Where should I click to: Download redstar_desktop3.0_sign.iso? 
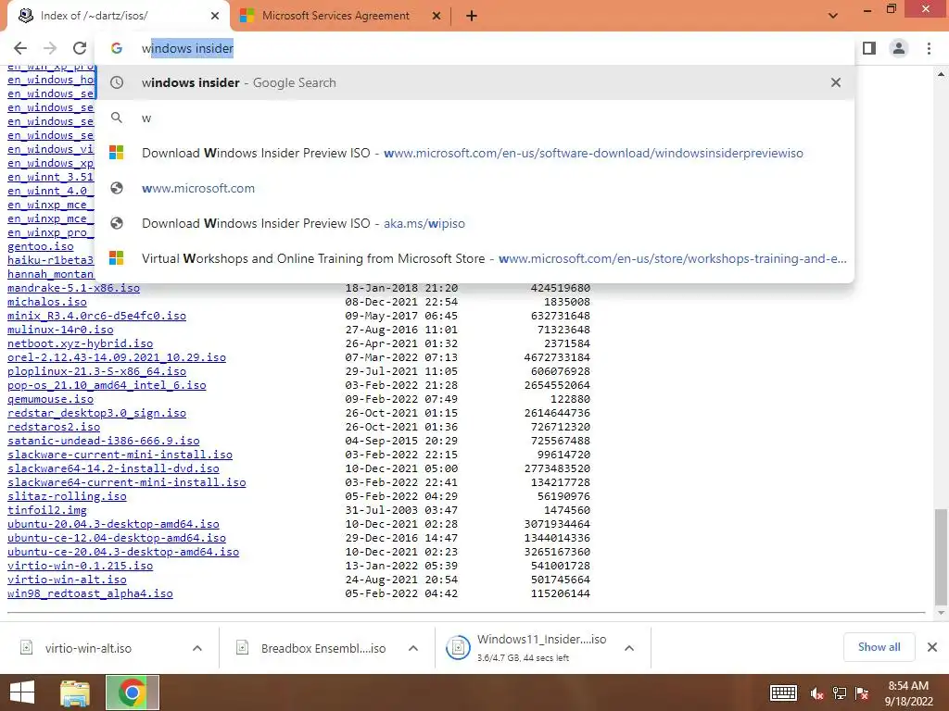point(96,413)
